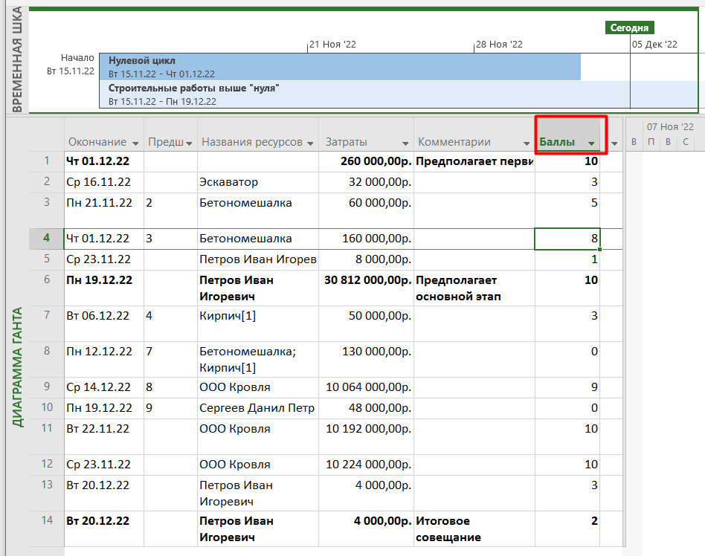Click the Сегодня marker on the timeline
The image size is (705, 556).
(x=629, y=28)
